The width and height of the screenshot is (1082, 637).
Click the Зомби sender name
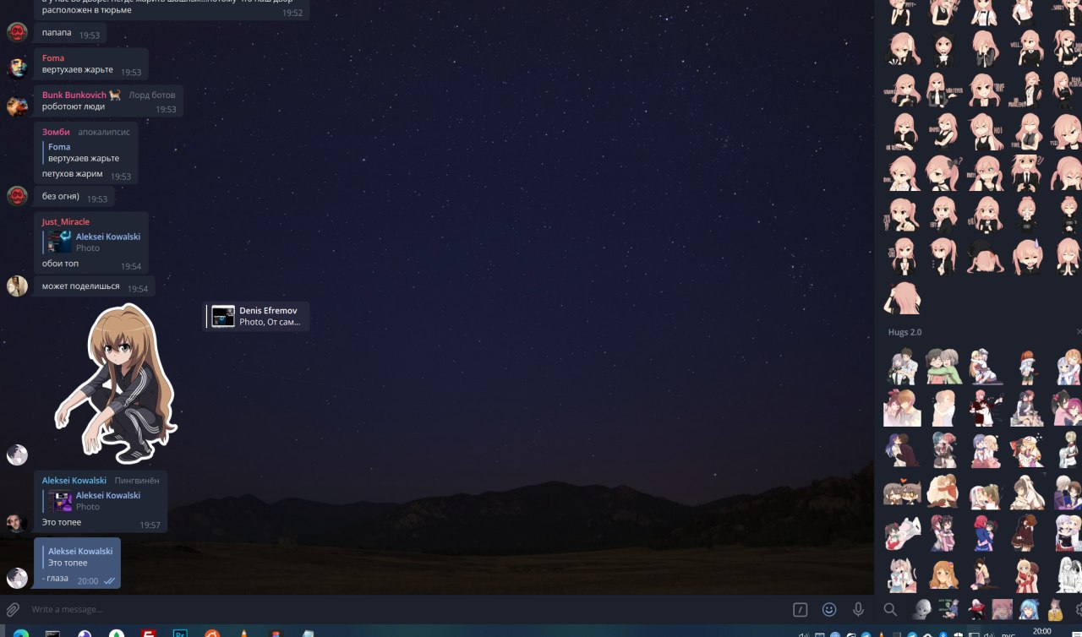(56, 132)
